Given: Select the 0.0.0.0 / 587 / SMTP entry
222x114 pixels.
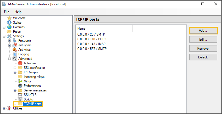Looking at the screenshot, I should pos(92,49).
